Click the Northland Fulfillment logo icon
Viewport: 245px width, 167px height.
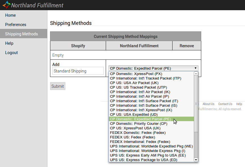(7, 5)
